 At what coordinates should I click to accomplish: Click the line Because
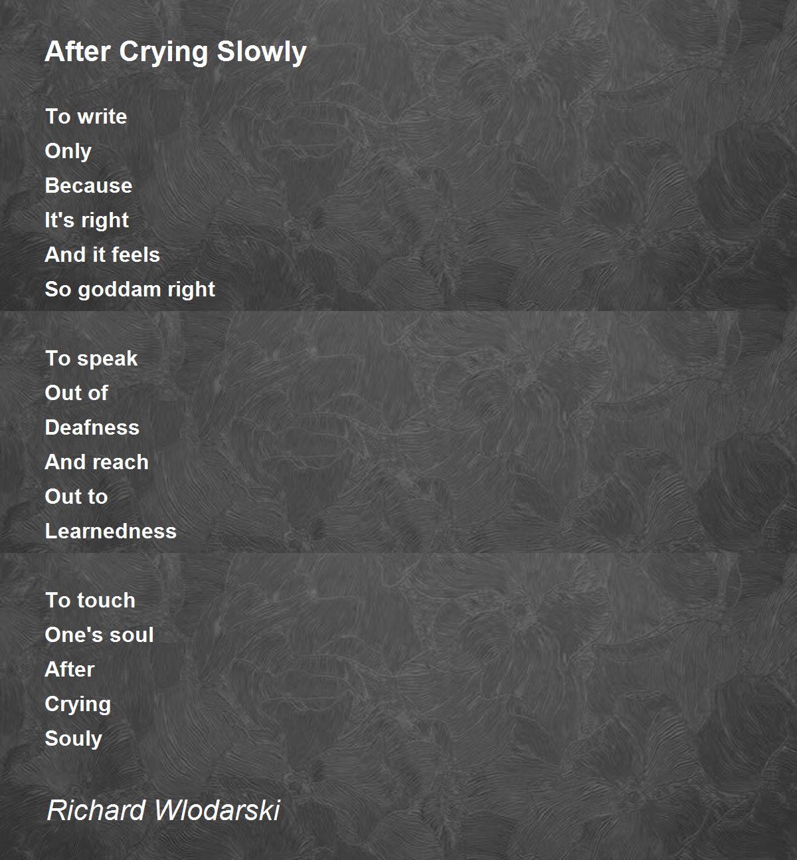tap(88, 185)
